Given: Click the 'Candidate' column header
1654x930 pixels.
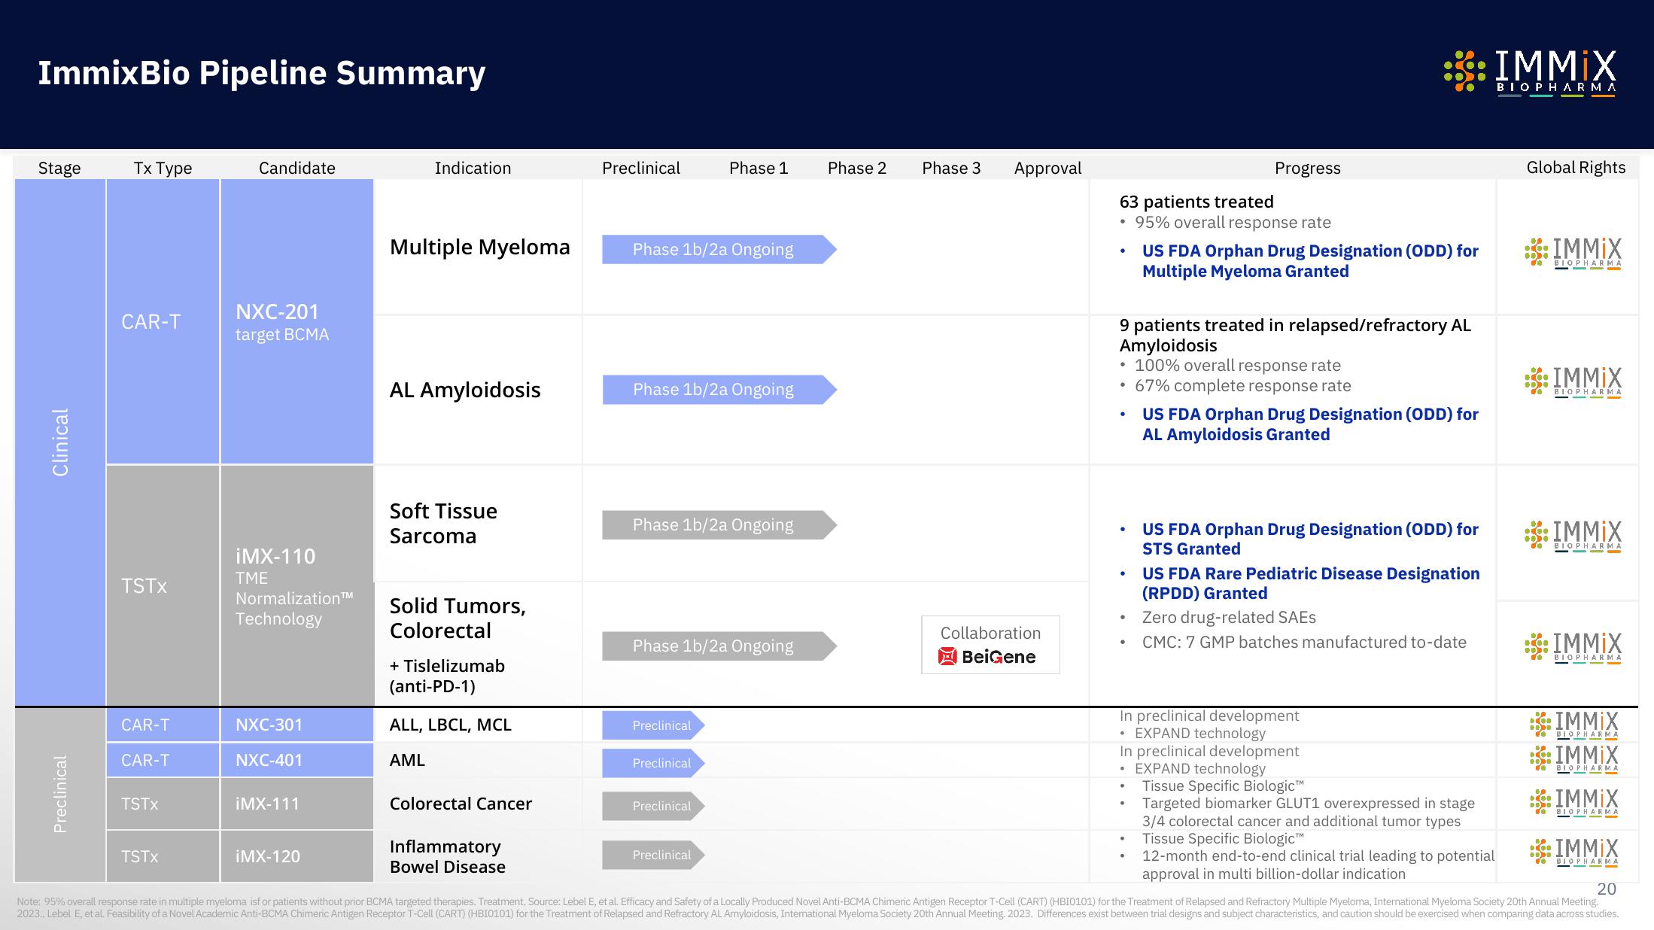Looking at the screenshot, I should pos(297,168).
